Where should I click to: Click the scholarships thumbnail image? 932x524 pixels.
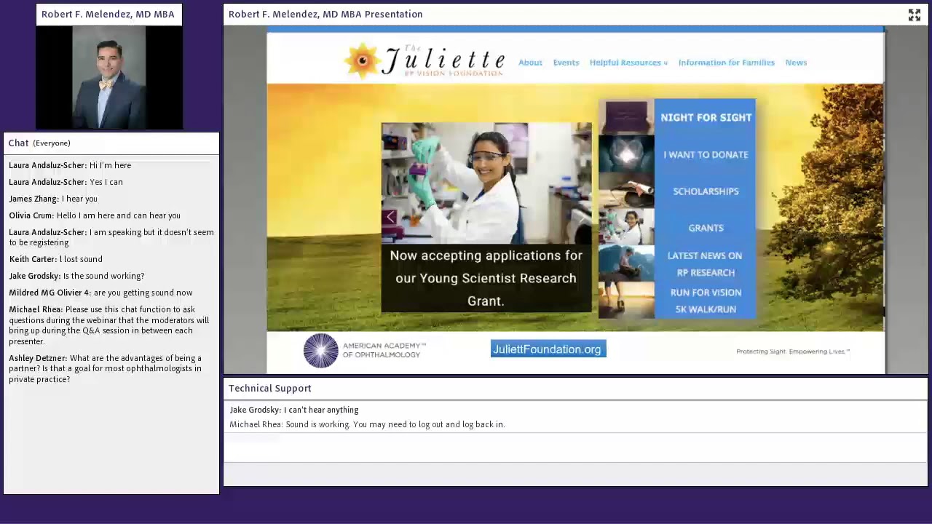click(x=626, y=190)
